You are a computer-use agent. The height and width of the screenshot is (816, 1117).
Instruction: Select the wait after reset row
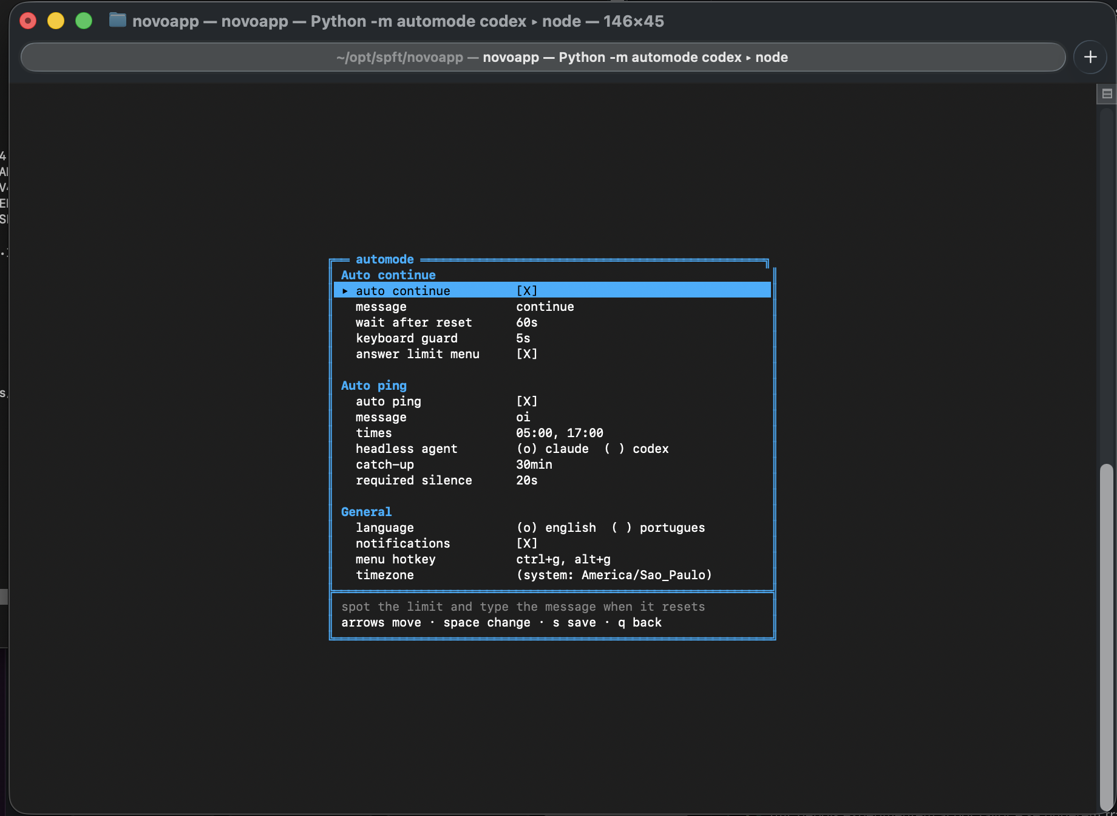tap(552, 322)
